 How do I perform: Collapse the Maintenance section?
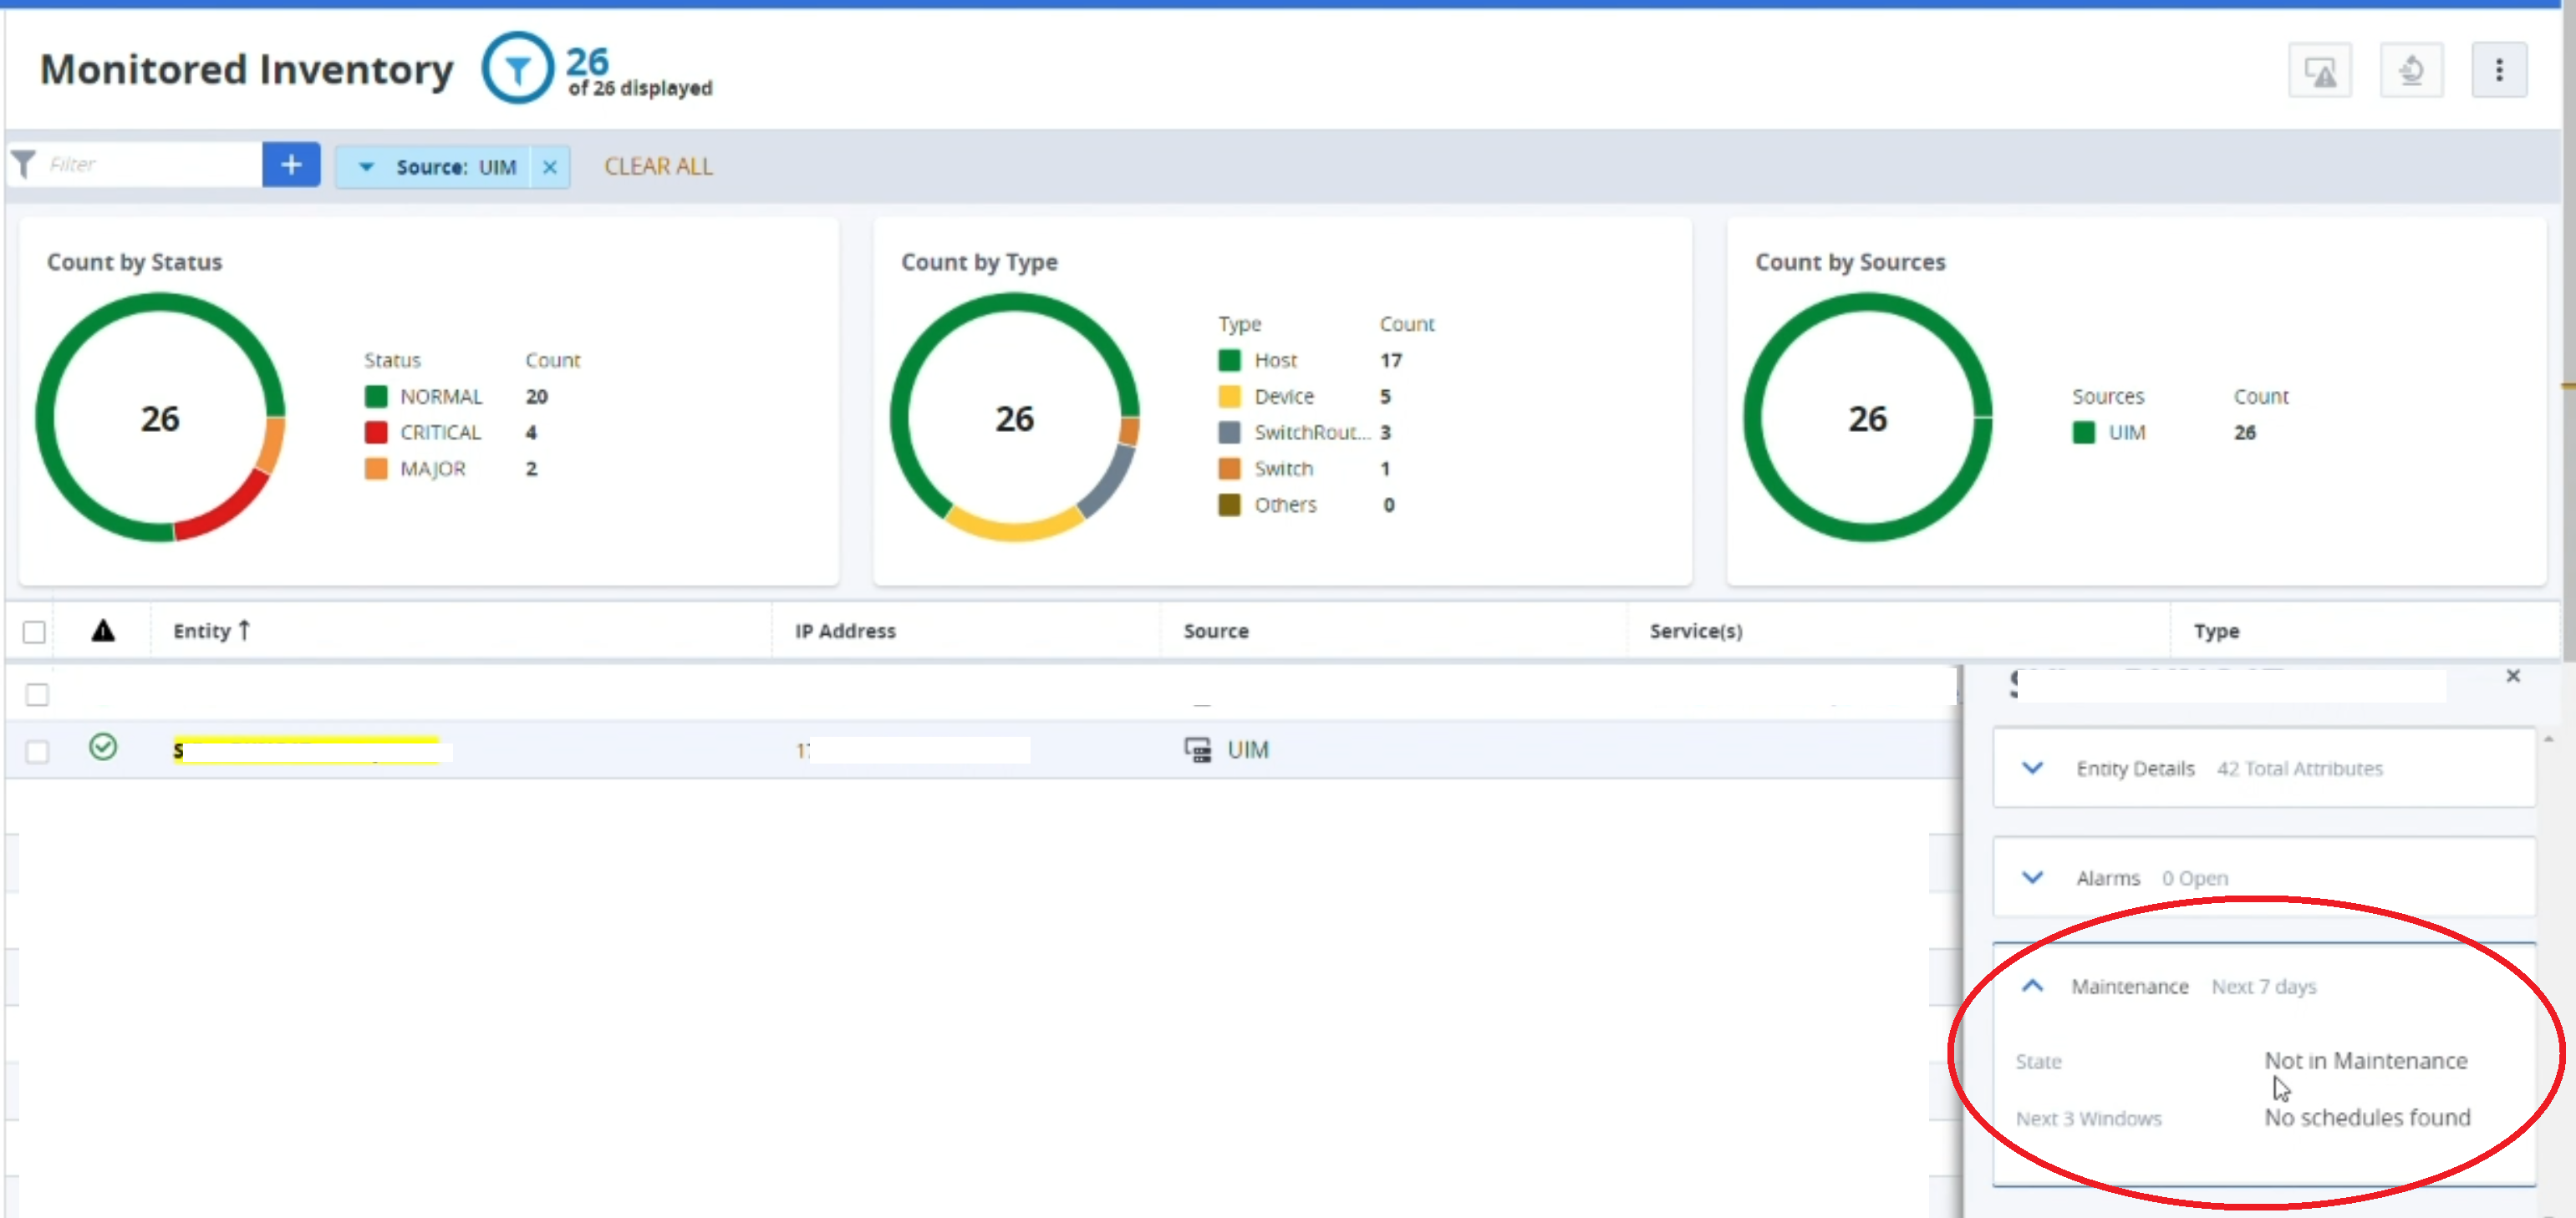2032,987
